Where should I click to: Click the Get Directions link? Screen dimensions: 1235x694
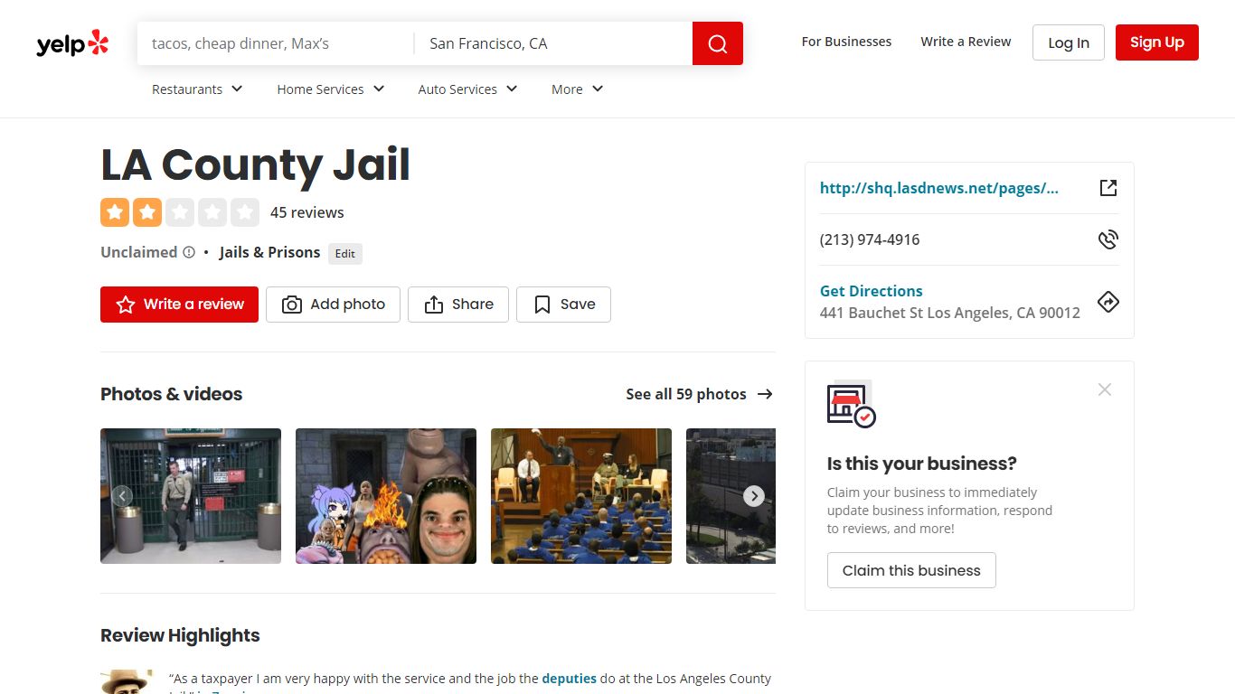(x=872, y=291)
